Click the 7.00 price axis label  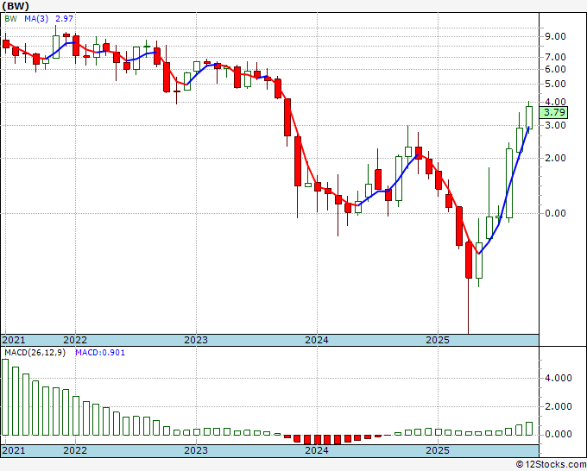click(x=555, y=57)
